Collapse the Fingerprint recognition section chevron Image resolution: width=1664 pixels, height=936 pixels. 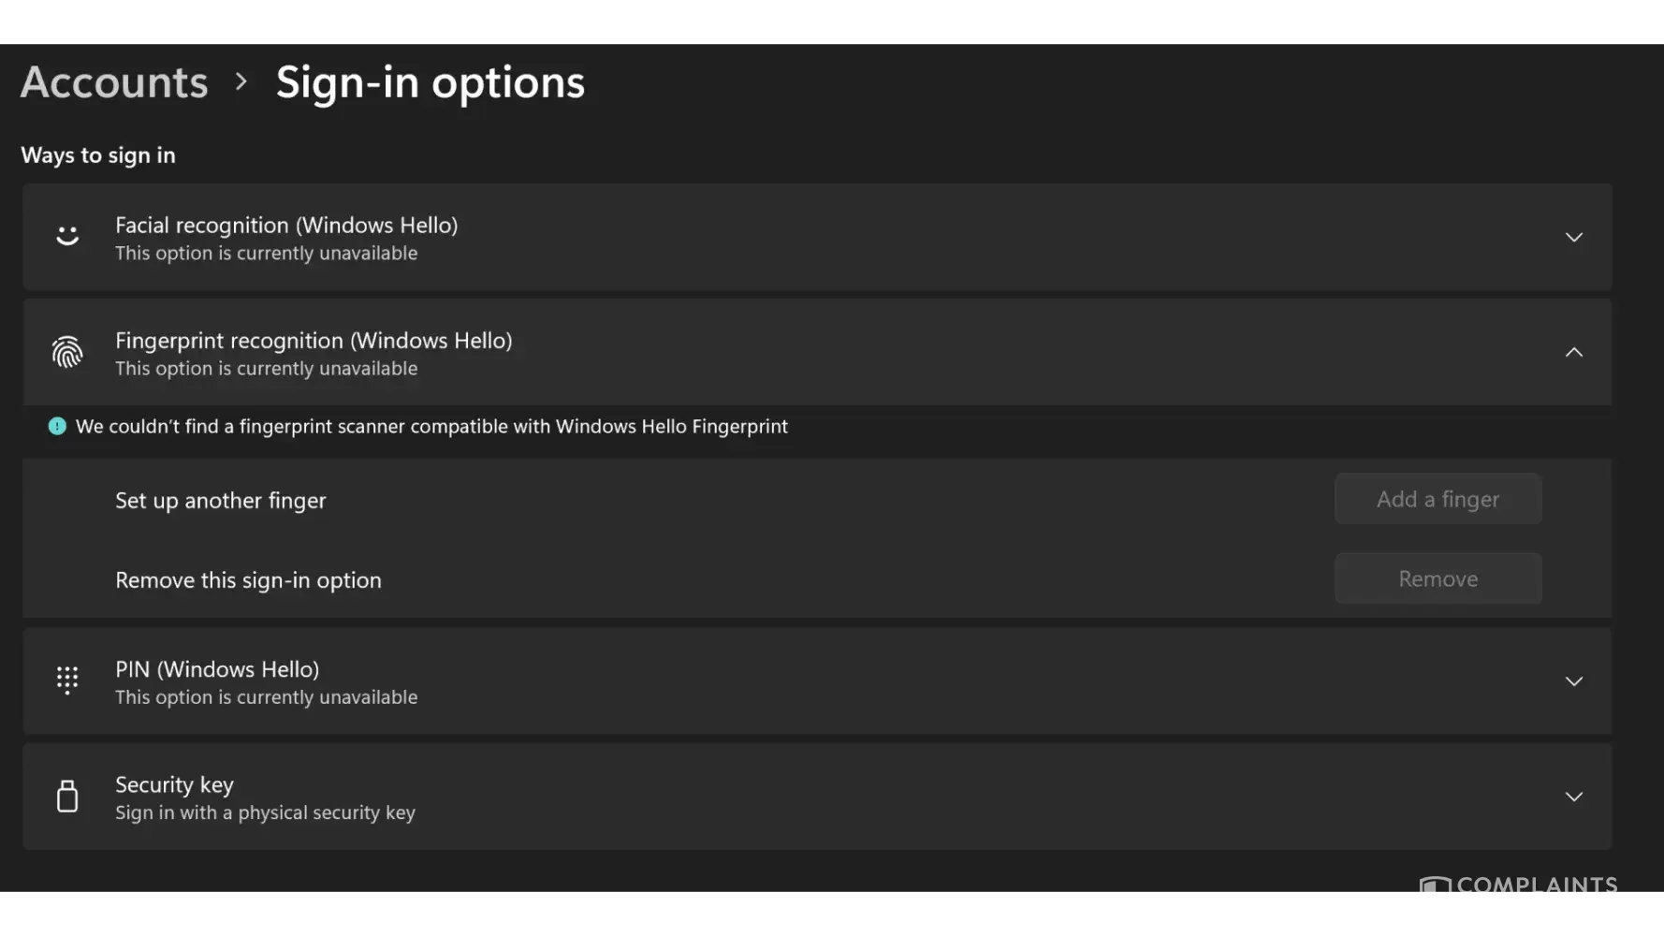(1574, 352)
